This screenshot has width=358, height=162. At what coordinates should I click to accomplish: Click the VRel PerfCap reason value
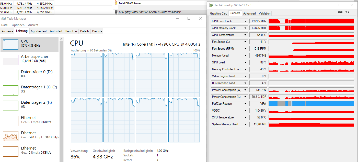point(258,104)
